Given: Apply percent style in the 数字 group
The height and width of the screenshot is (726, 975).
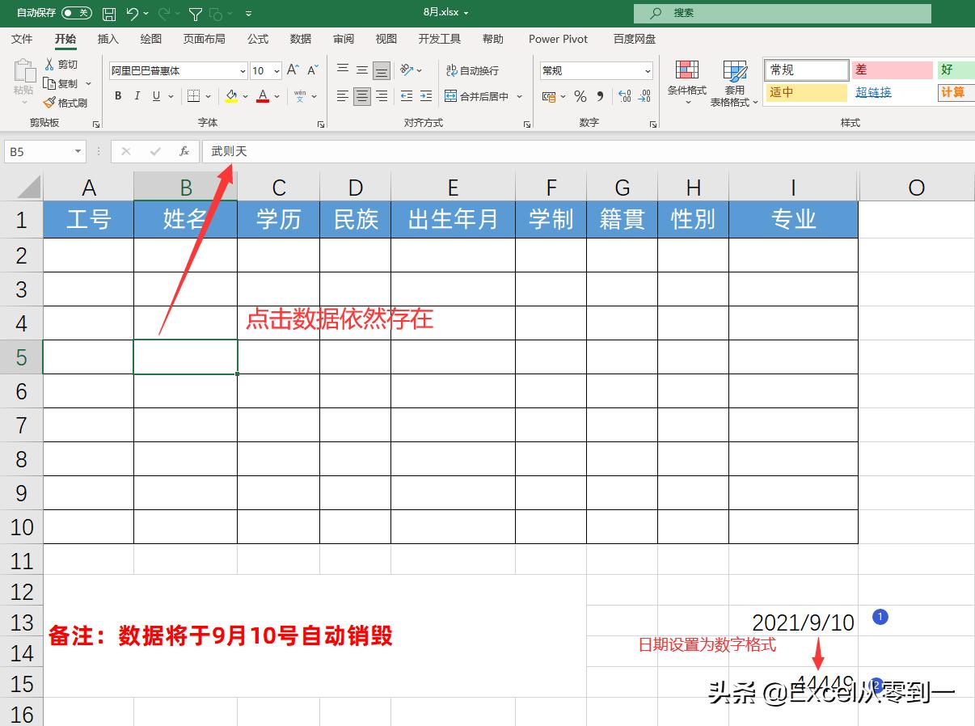Looking at the screenshot, I should 579,96.
